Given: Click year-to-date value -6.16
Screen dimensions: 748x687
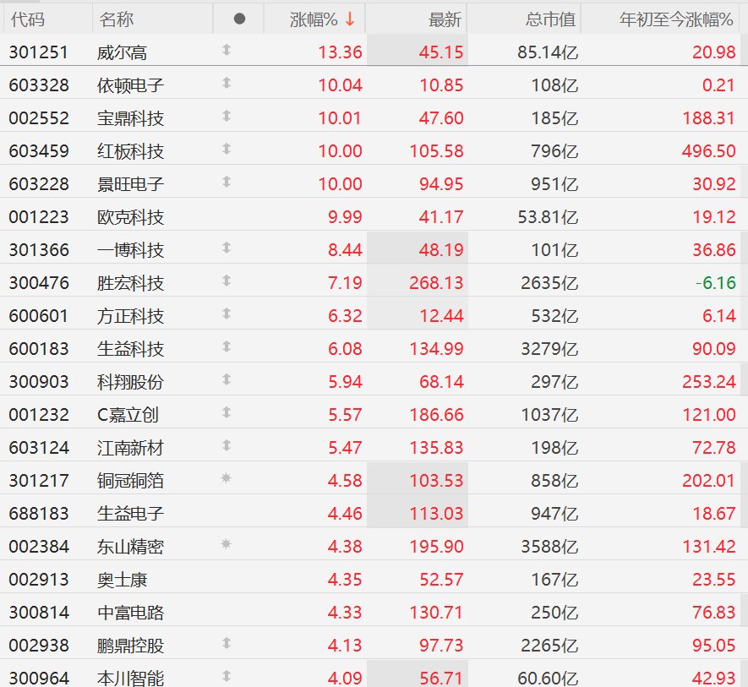Looking at the screenshot, I should pyautogui.click(x=716, y=282).
